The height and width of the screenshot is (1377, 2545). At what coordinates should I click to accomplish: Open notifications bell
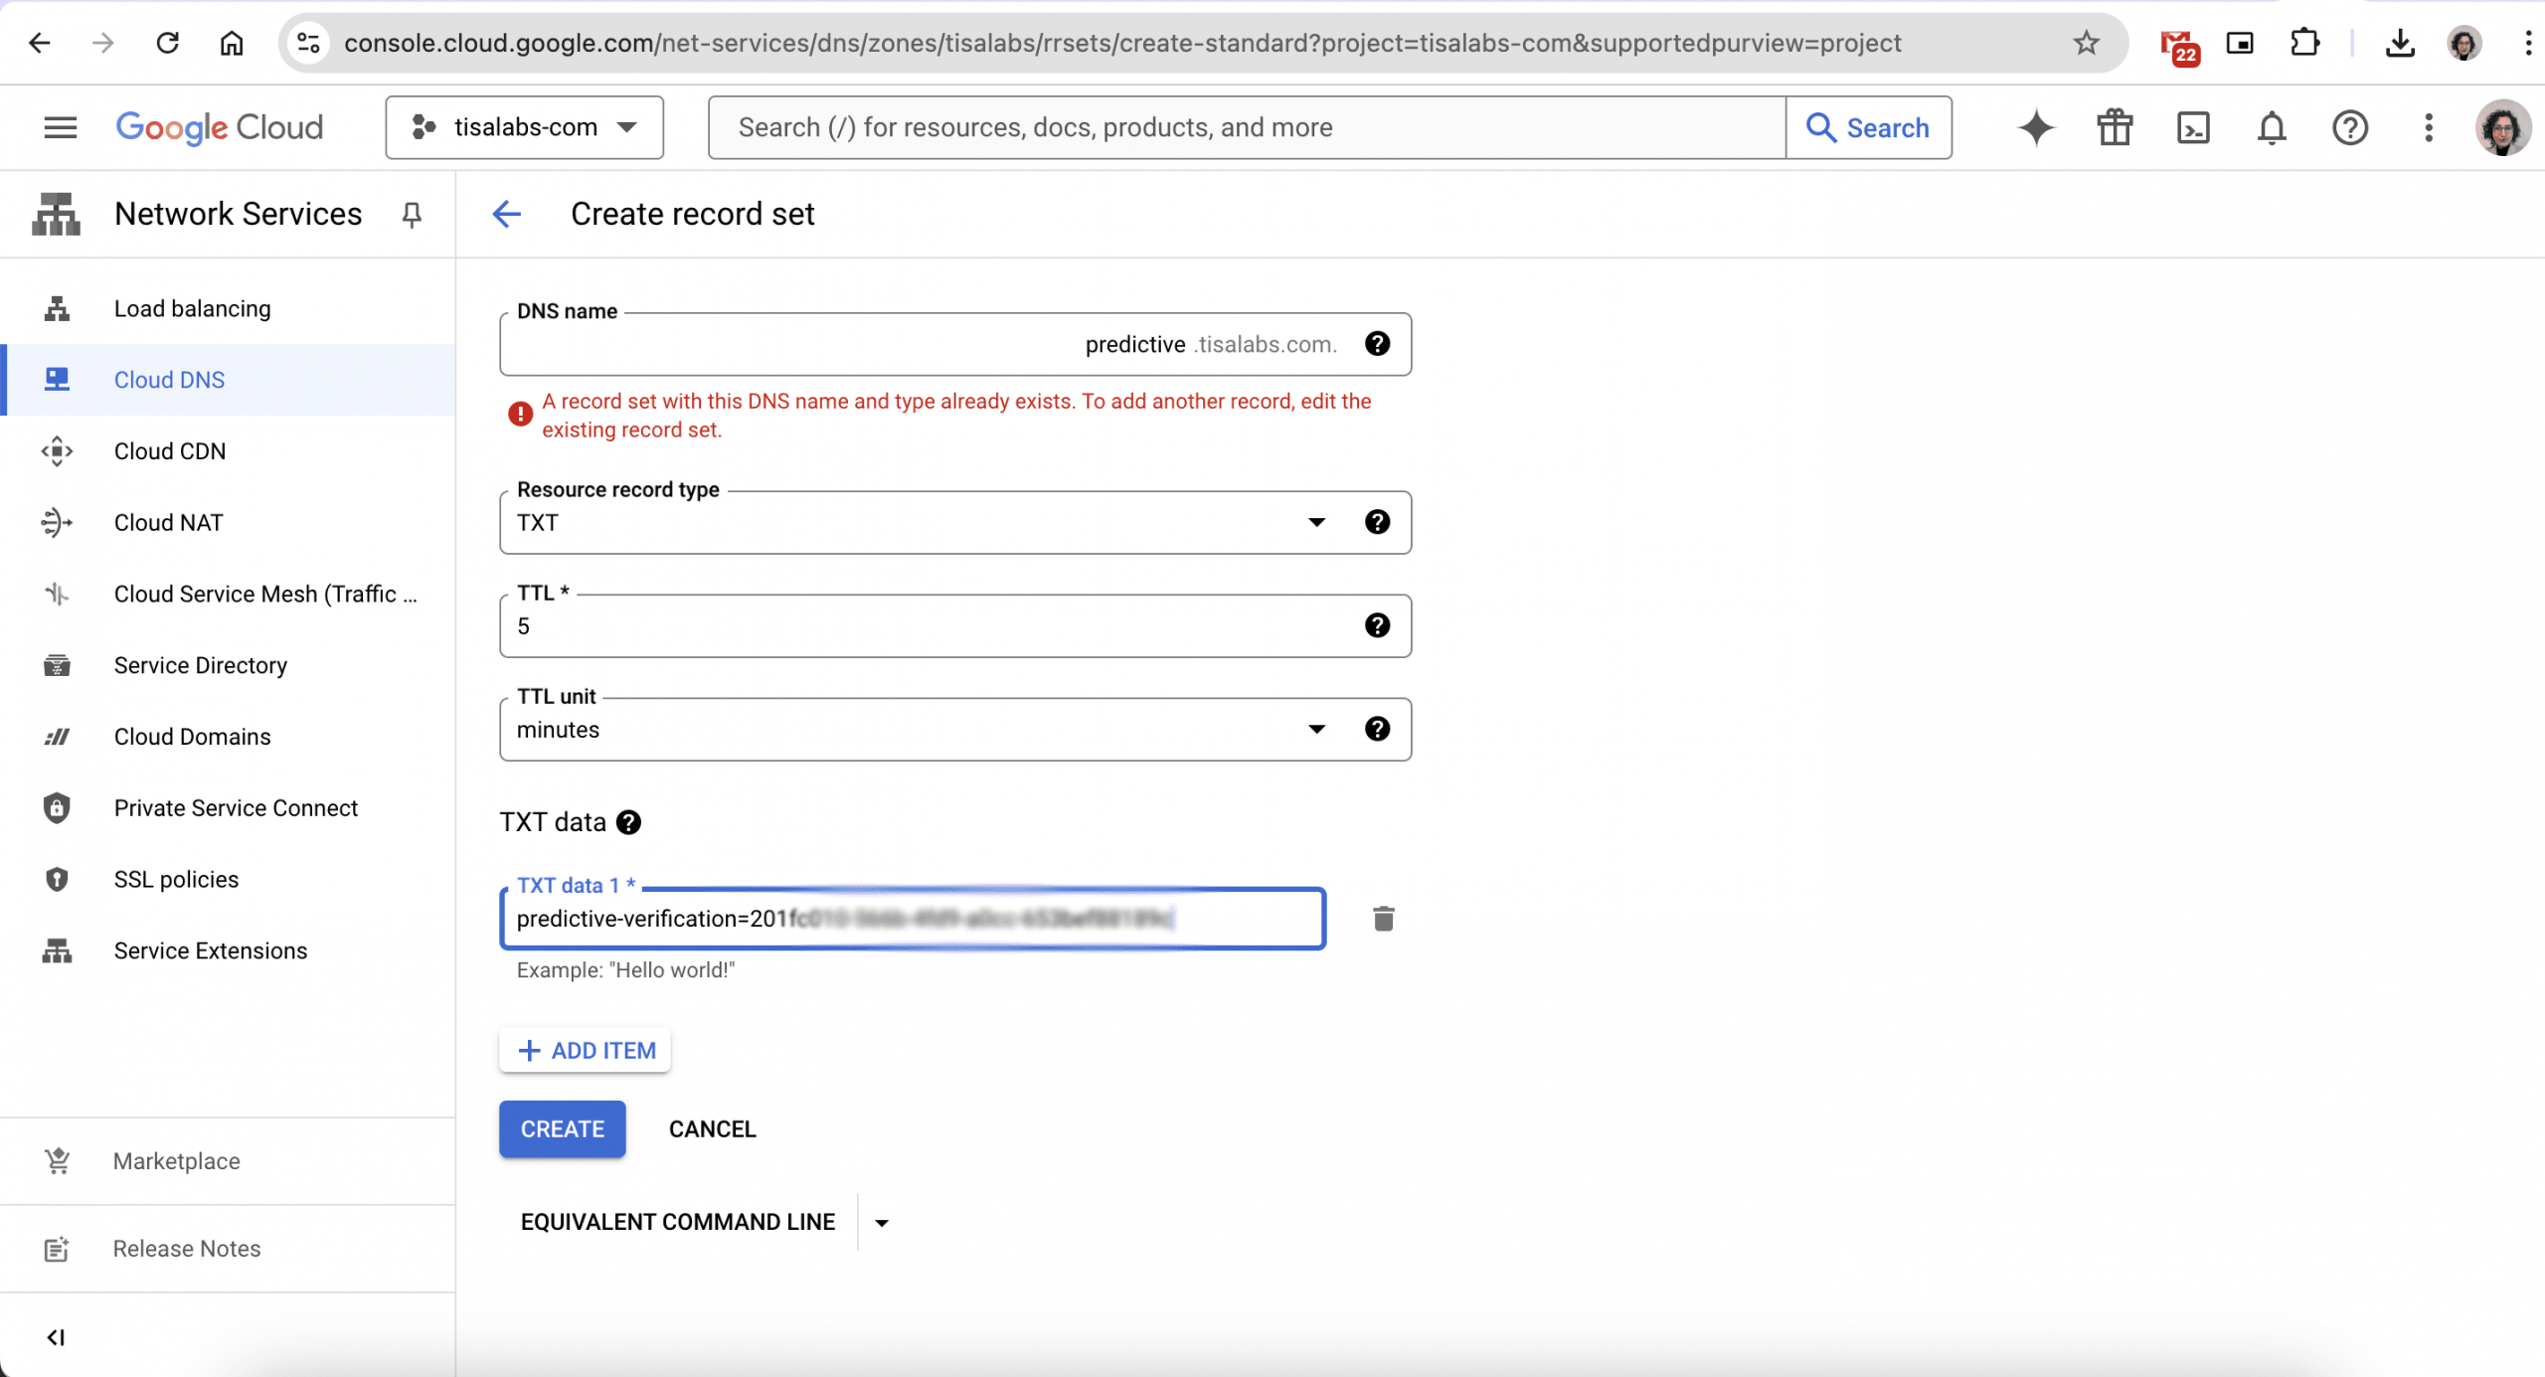(x=2272, y=127)
